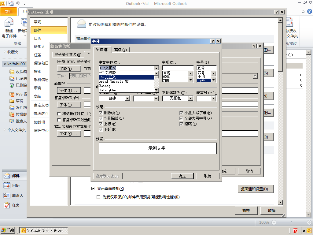Toggle Small caps (小型大写字母) checkbox

pos(181,113)
